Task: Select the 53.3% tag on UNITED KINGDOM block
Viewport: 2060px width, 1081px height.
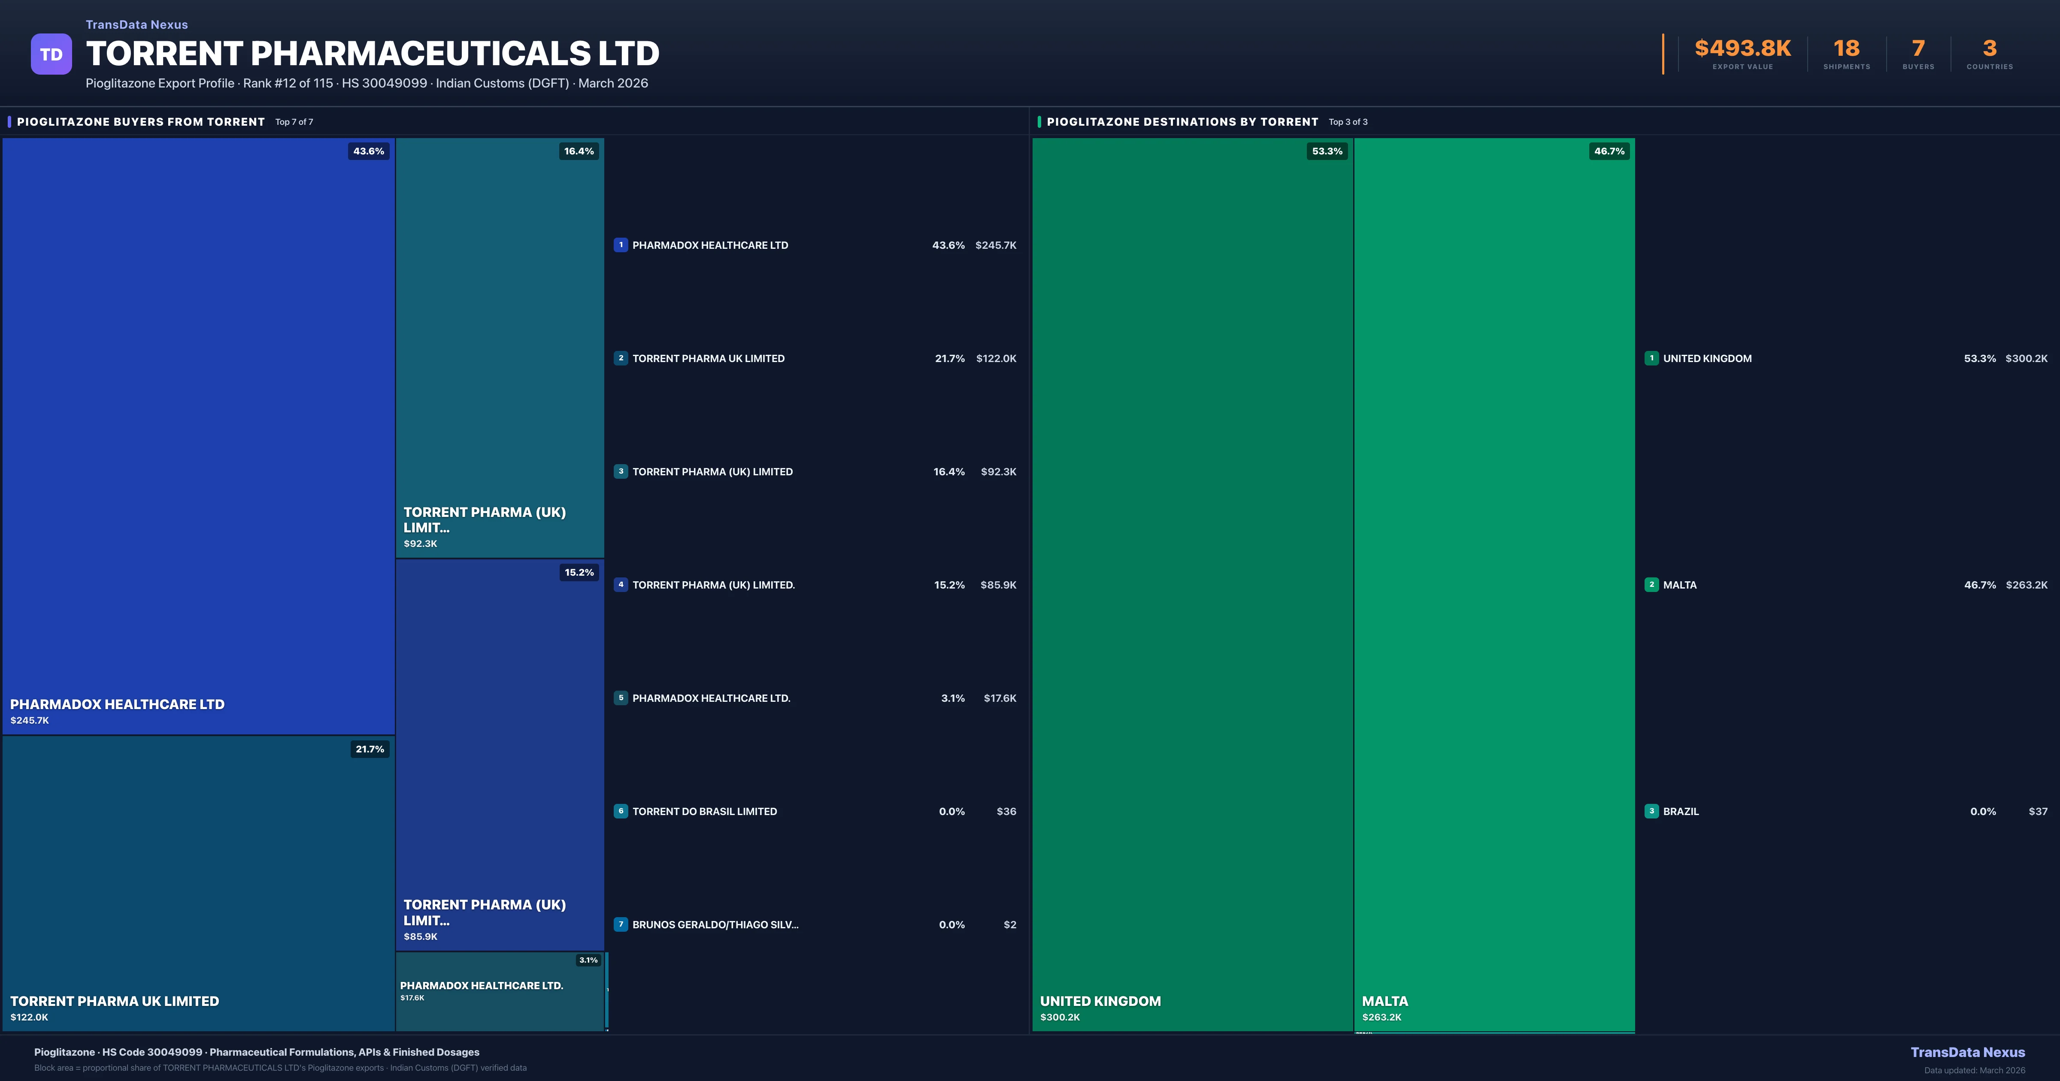Action: pos(1327,150)
